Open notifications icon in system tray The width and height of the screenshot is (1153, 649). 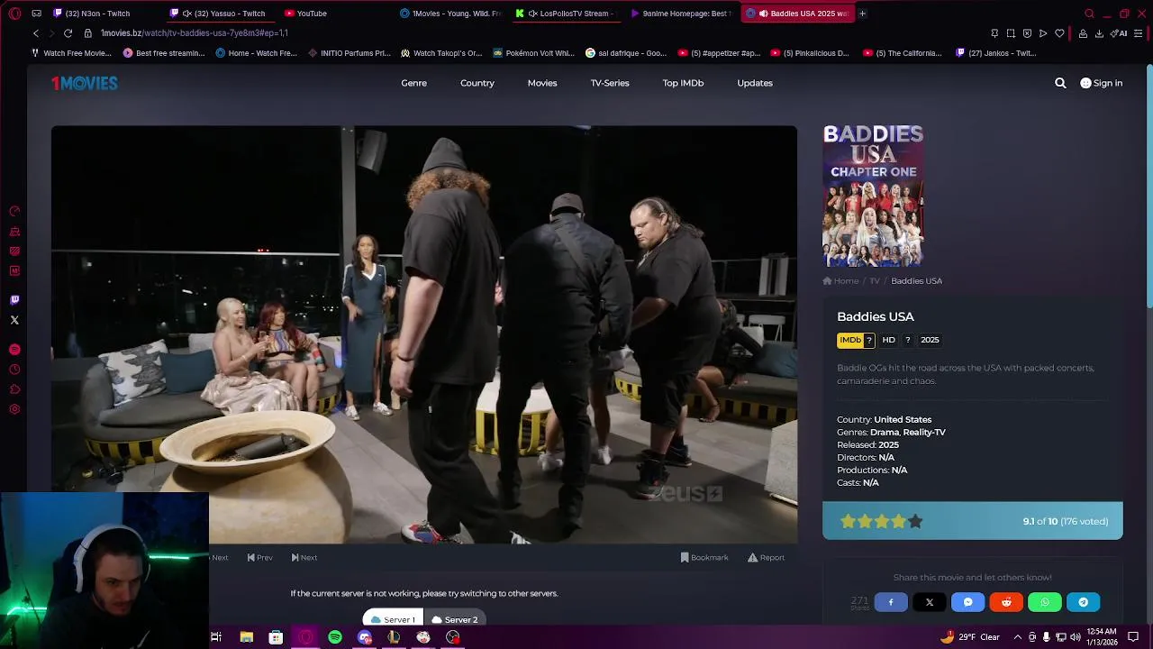[1133, 637]
